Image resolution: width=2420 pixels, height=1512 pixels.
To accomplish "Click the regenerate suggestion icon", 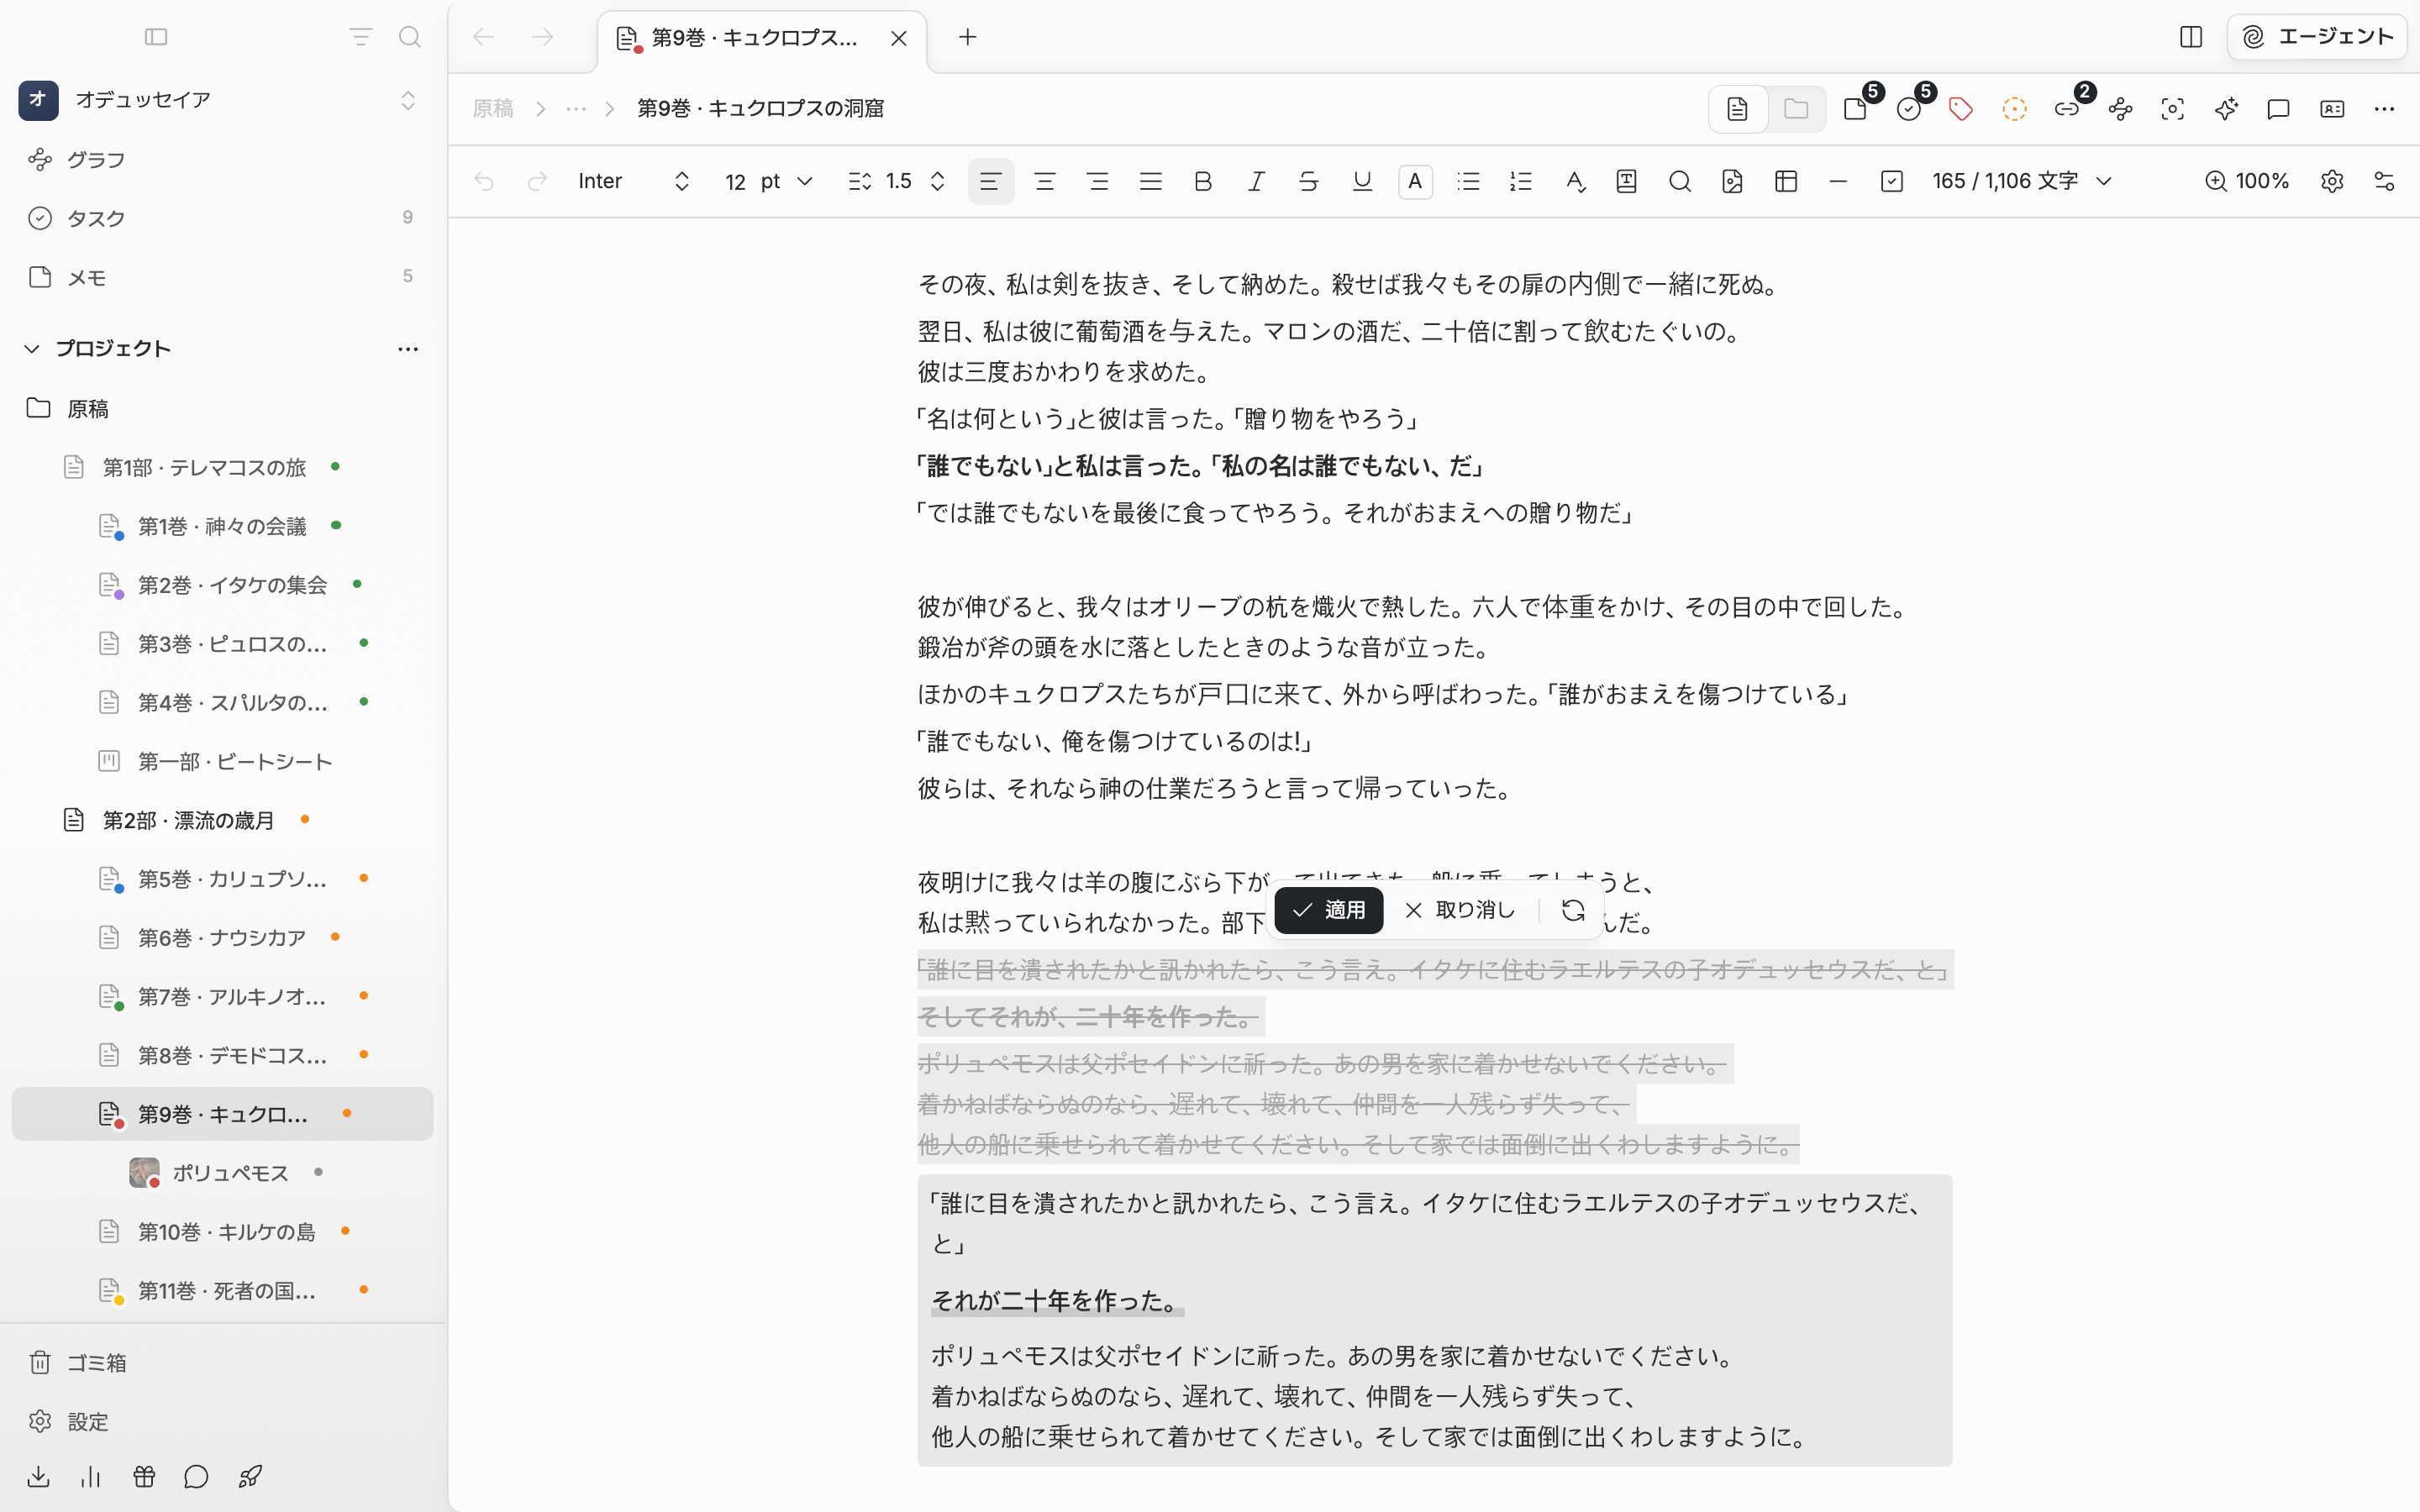I will [x=1573, y=910].
